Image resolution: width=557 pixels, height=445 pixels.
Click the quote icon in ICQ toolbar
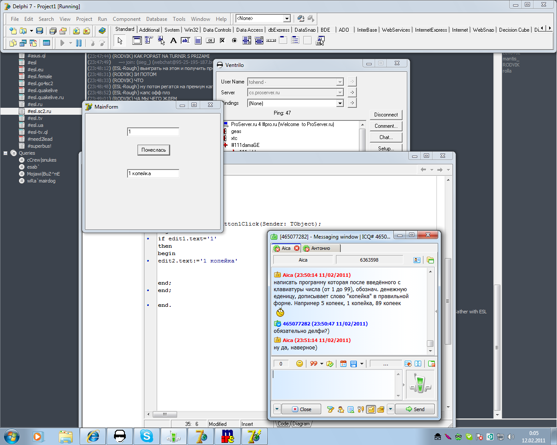(313, 364)
